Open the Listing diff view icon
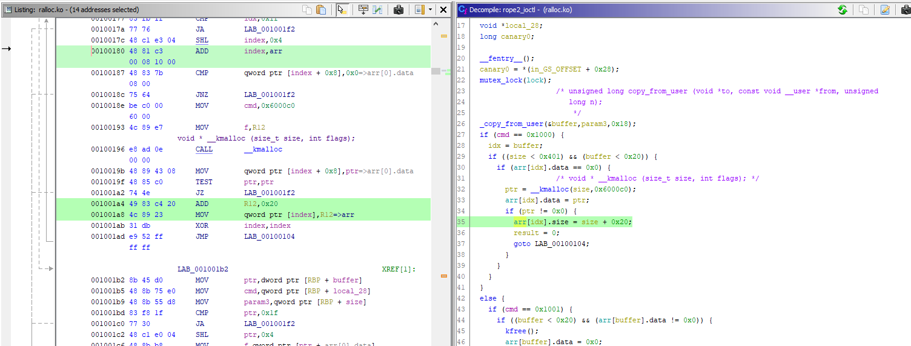The image size is (911, 346). click(377, 10)
